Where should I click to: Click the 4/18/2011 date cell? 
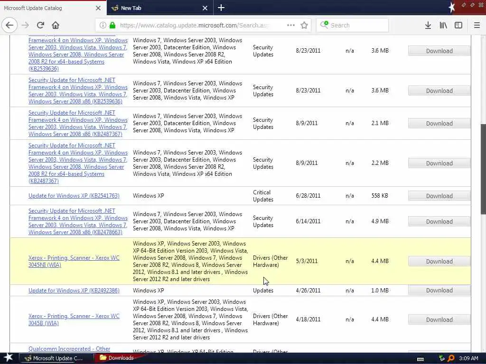point(308,319)
